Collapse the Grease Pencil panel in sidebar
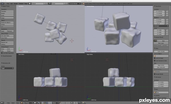171x104 pixels. pos(154,37)
